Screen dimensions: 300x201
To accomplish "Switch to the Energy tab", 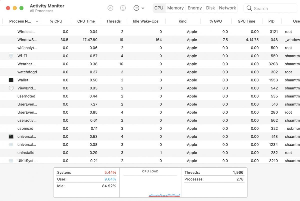I will pos(194,8).
